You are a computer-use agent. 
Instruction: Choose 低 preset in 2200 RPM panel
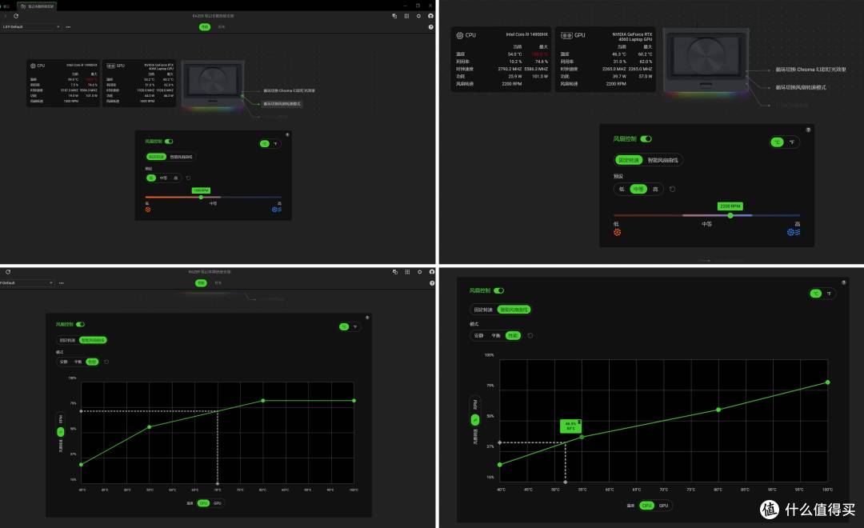coord(622,189)
